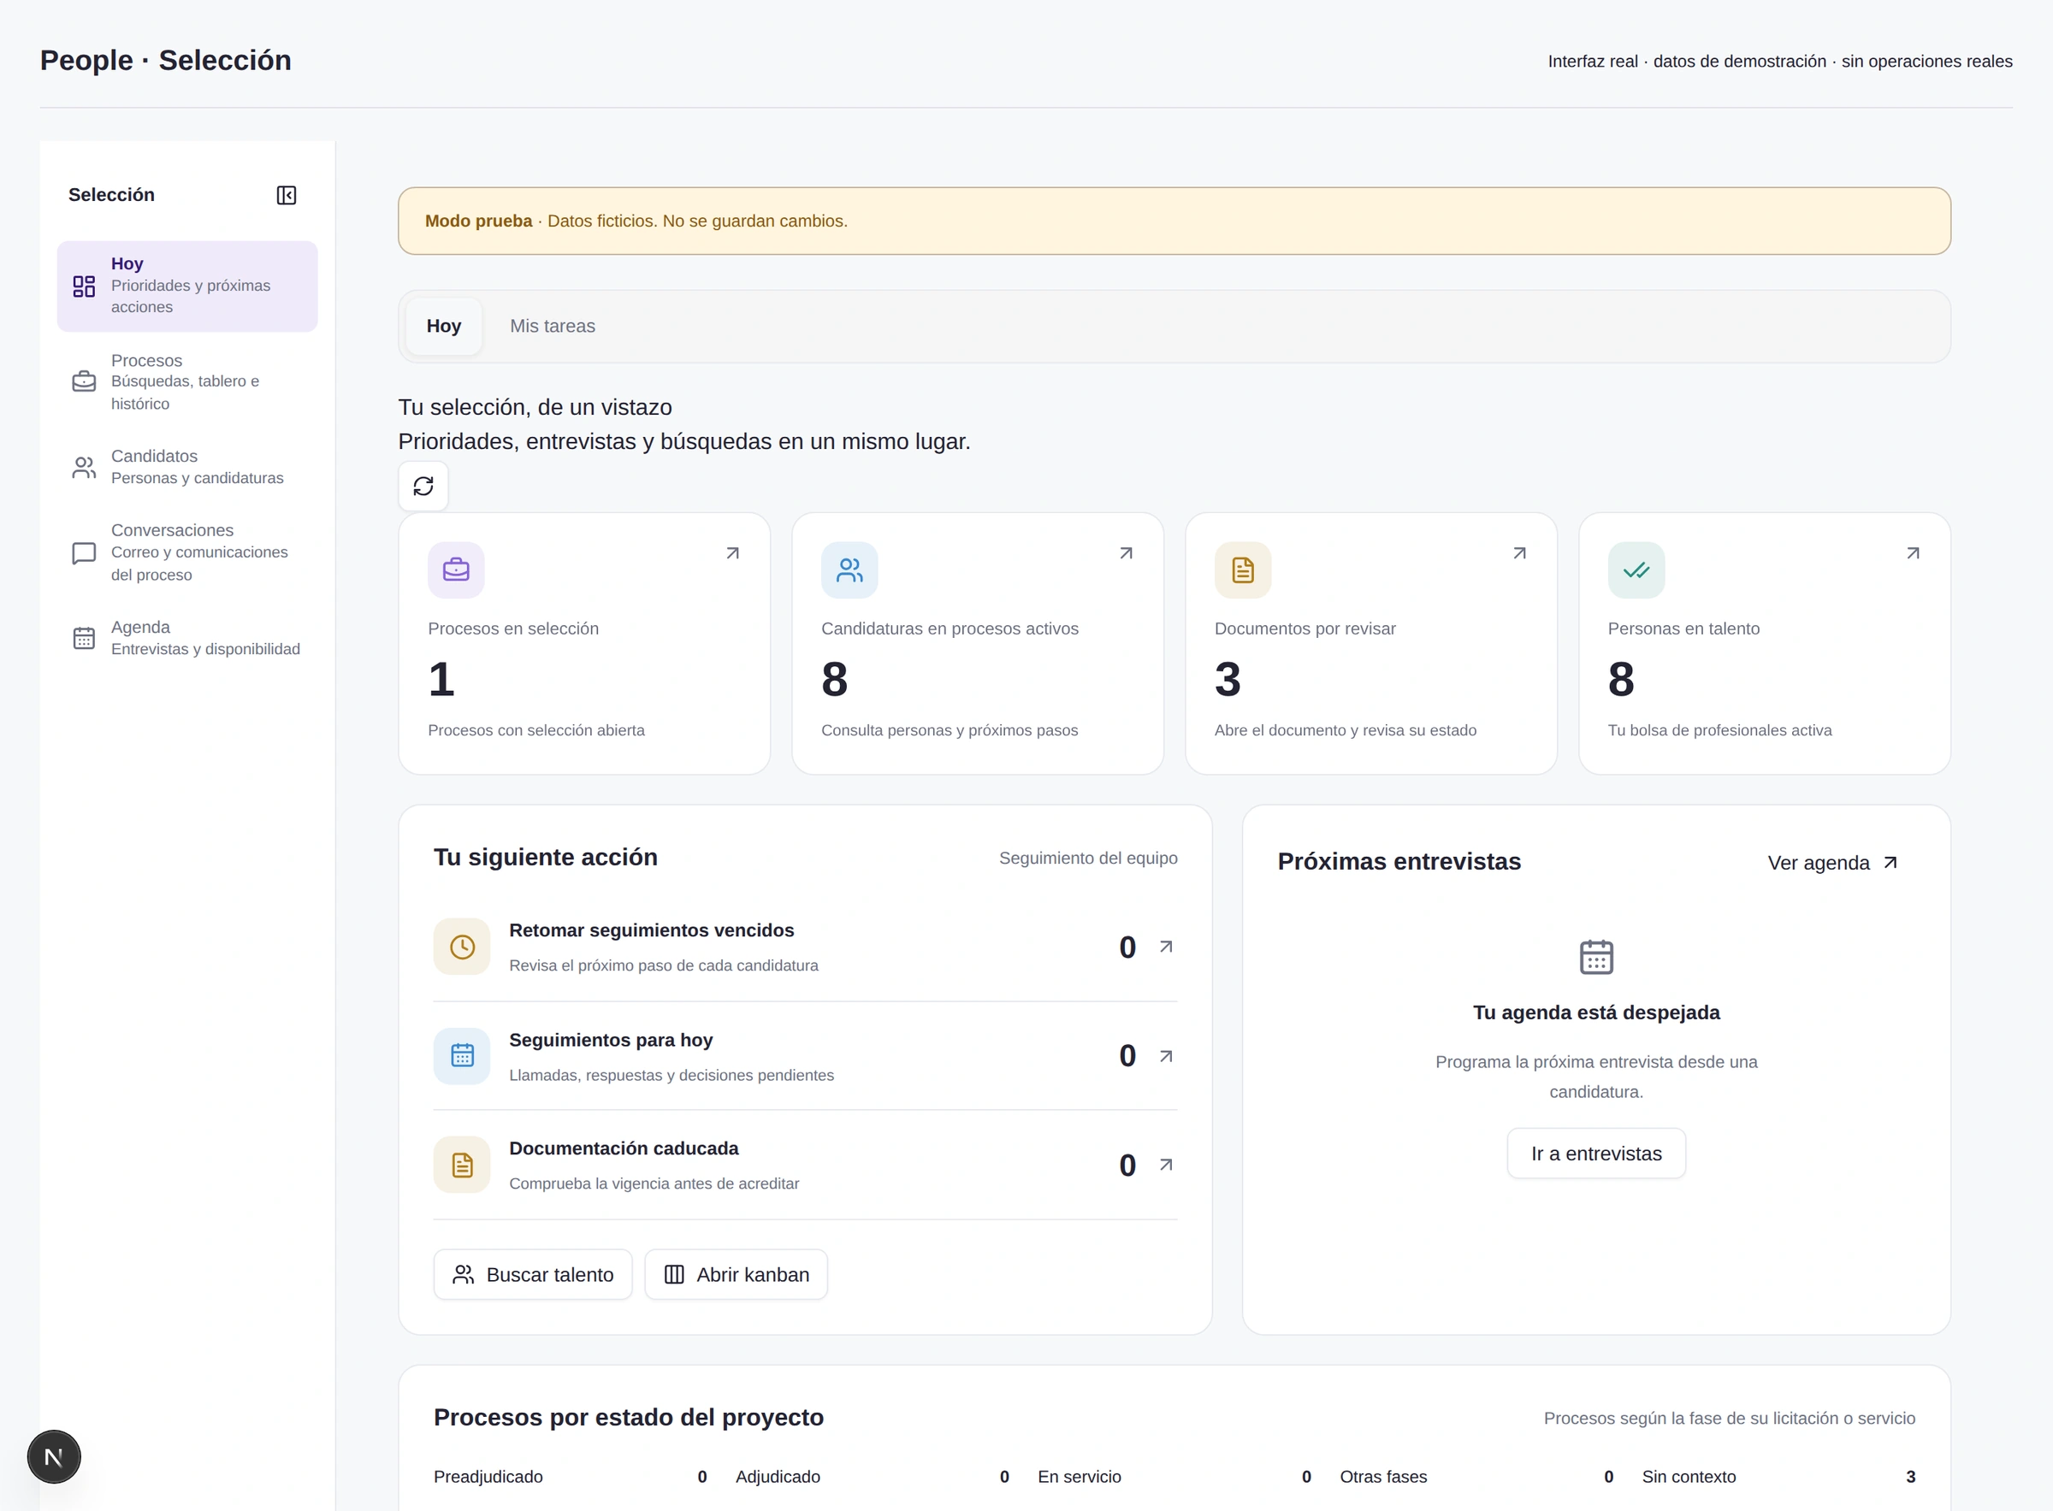Open the Next.js dev tools N badge
Screen dimensions: 2053x1511
[54, 1456]
